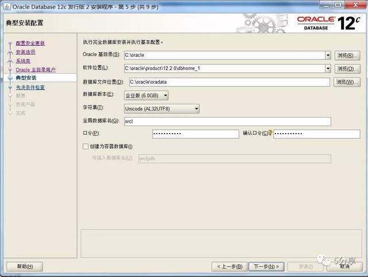
Task: Focus the 口令 password field
Action: click(x=195, y=134)
